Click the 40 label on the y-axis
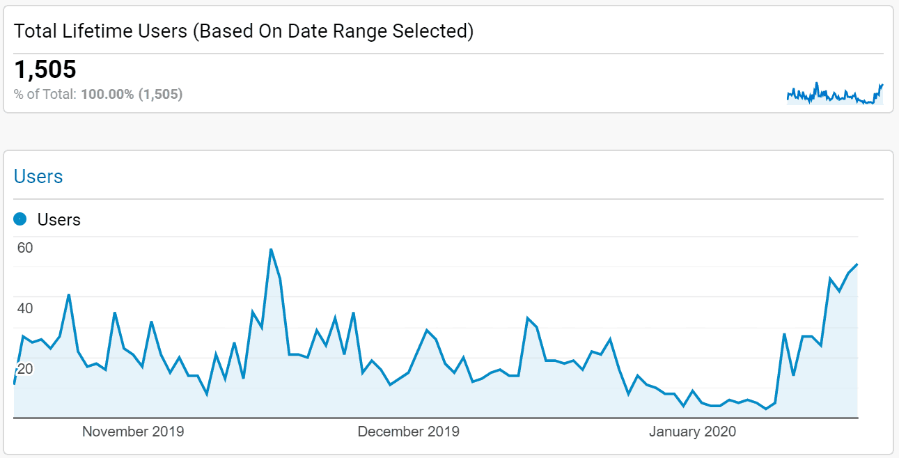Screen dimensions: 899x458 click(x=25, y=308)
